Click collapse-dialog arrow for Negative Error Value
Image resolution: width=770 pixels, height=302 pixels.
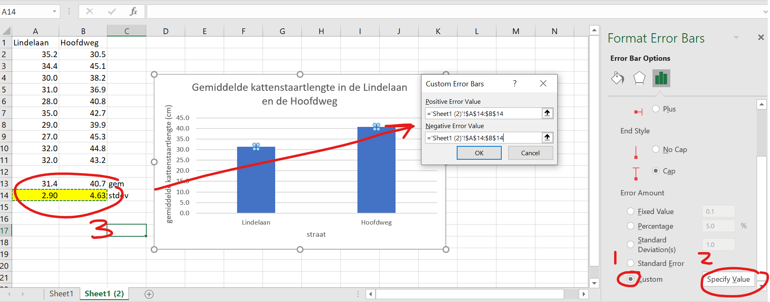pyautogui.click(x=547, y=137)
